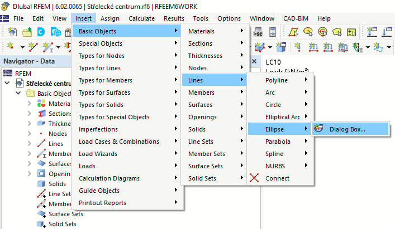Viewport: 395px width, 229px height.
Task: Click the blue Dlubal cloud icon
Action: (41, 32)
